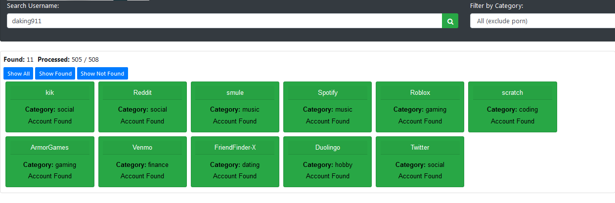Open the Spotify result card
The image size is (615, 203).
[327, 107]
